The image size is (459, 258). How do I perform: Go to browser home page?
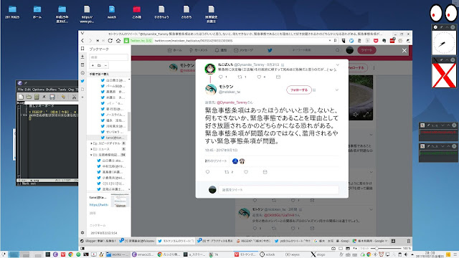click(118, 41)
